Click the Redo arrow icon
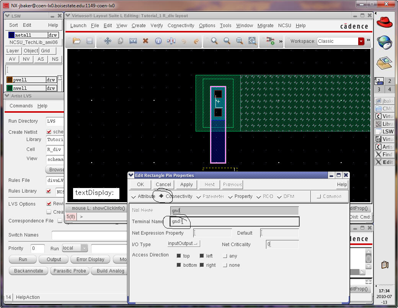 pos(196,41)
